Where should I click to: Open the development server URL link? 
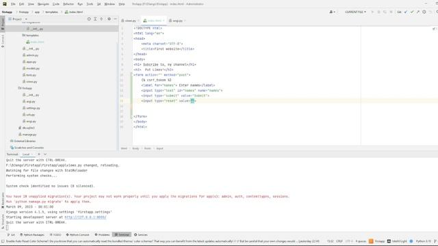[85, 217]
